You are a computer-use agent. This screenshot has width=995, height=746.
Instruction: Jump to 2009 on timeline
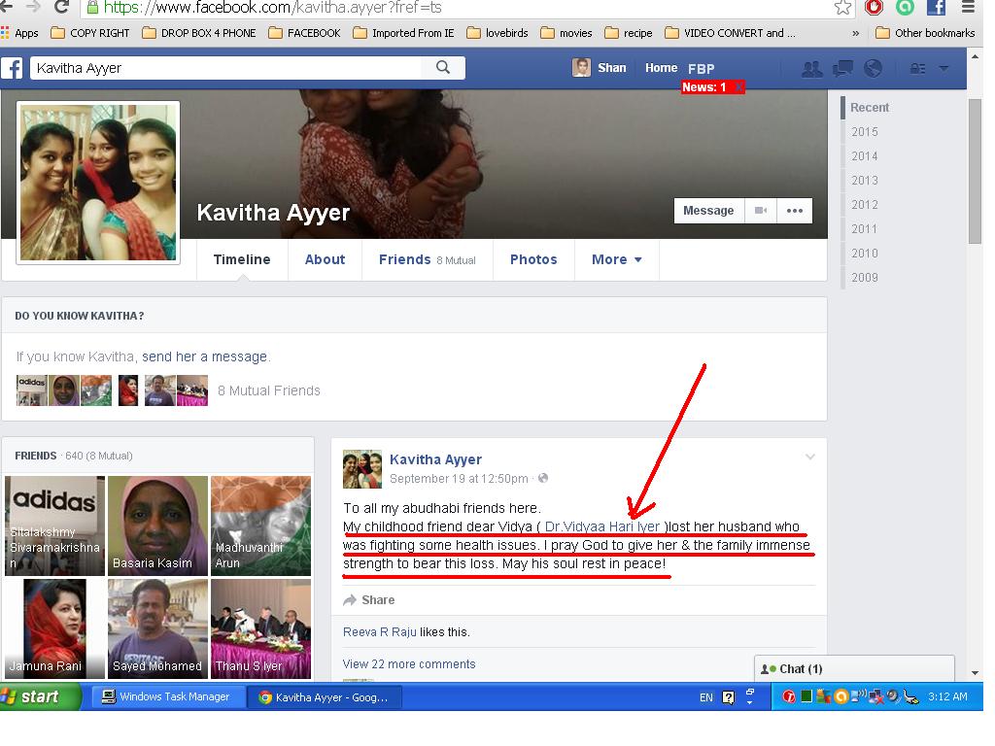864,278
